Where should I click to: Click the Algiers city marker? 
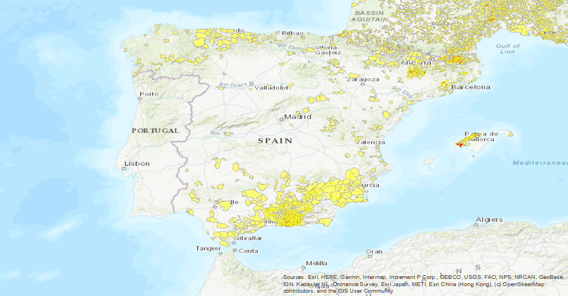click(x=477, y=224)
